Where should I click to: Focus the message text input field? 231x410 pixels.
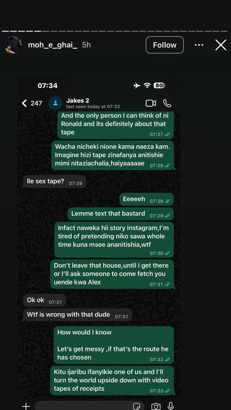(90, 406)
